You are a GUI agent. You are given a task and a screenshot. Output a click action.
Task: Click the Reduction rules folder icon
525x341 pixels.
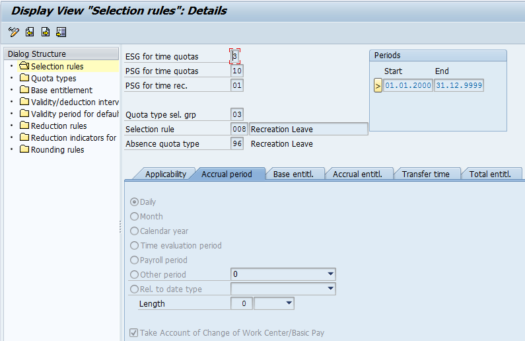click(x=24, y=126)
